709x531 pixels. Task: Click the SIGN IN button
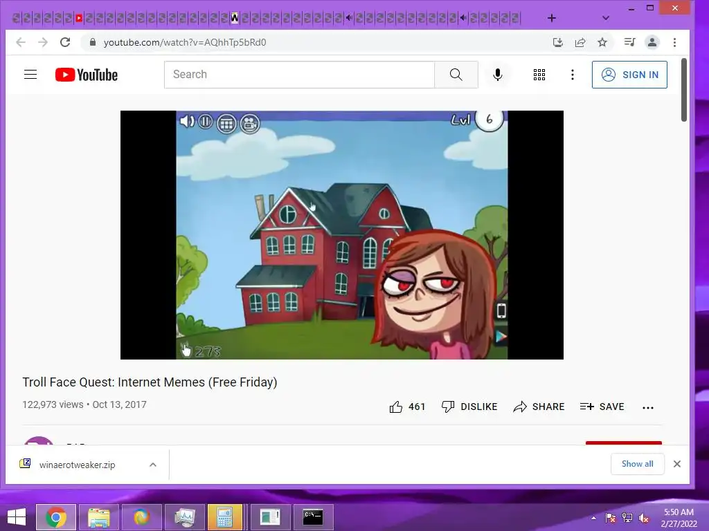point(629,75)
